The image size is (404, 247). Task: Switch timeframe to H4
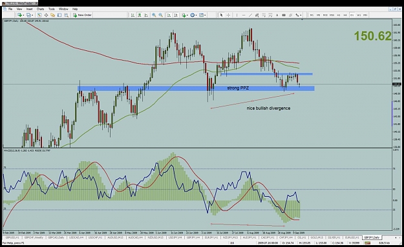tap(345, 15)
